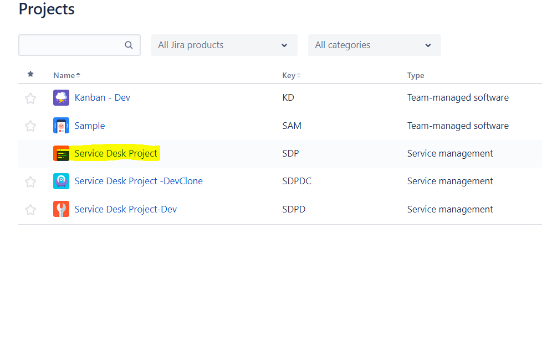Viewport: 542px width, 353px height.
Task: Open the Service Desk Project link
Action: tap(116, 153)
